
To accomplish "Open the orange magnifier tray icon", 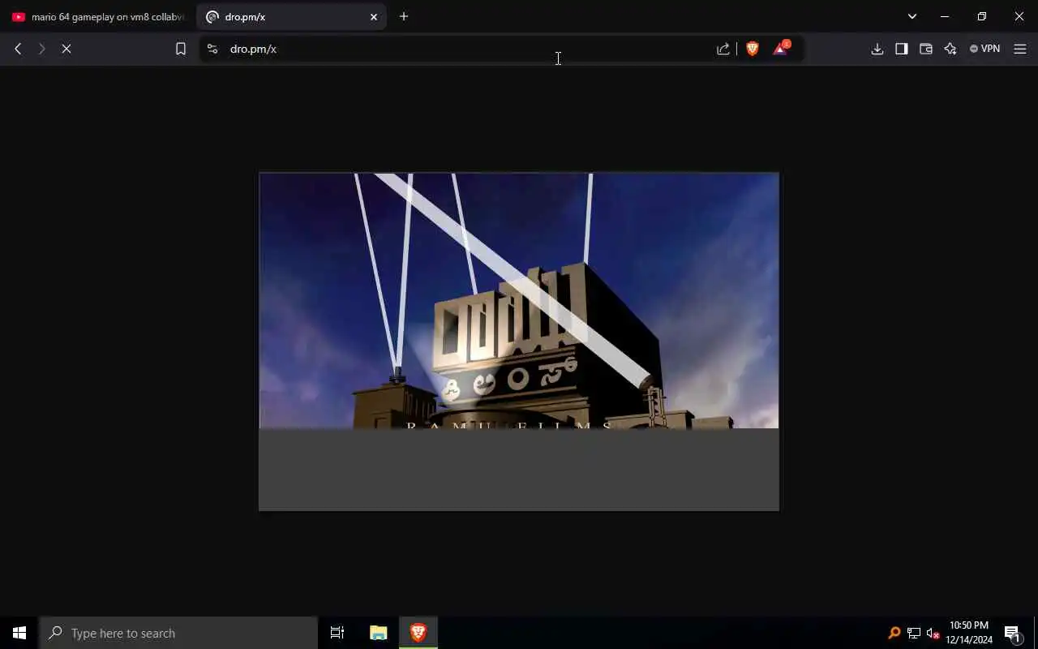I will (x=894, y=633).
